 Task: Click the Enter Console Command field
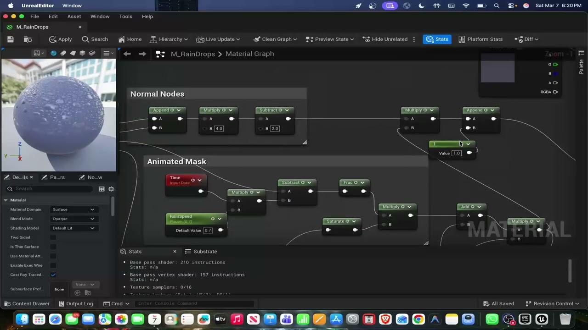(x=195, y=303)
